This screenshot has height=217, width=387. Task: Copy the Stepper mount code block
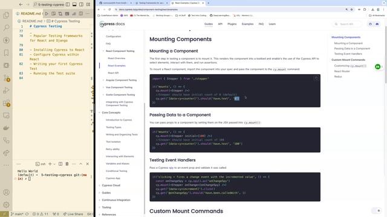pos(316,78)
